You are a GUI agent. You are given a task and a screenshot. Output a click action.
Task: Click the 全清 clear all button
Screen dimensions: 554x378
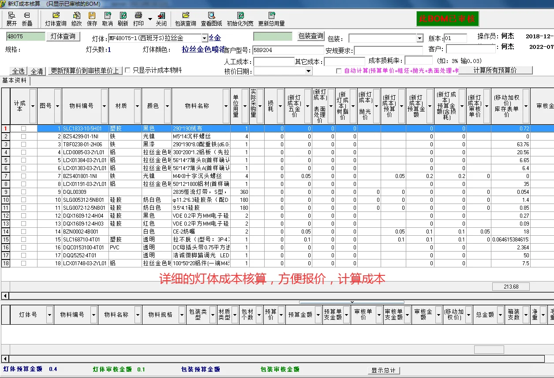pos(37,71)
